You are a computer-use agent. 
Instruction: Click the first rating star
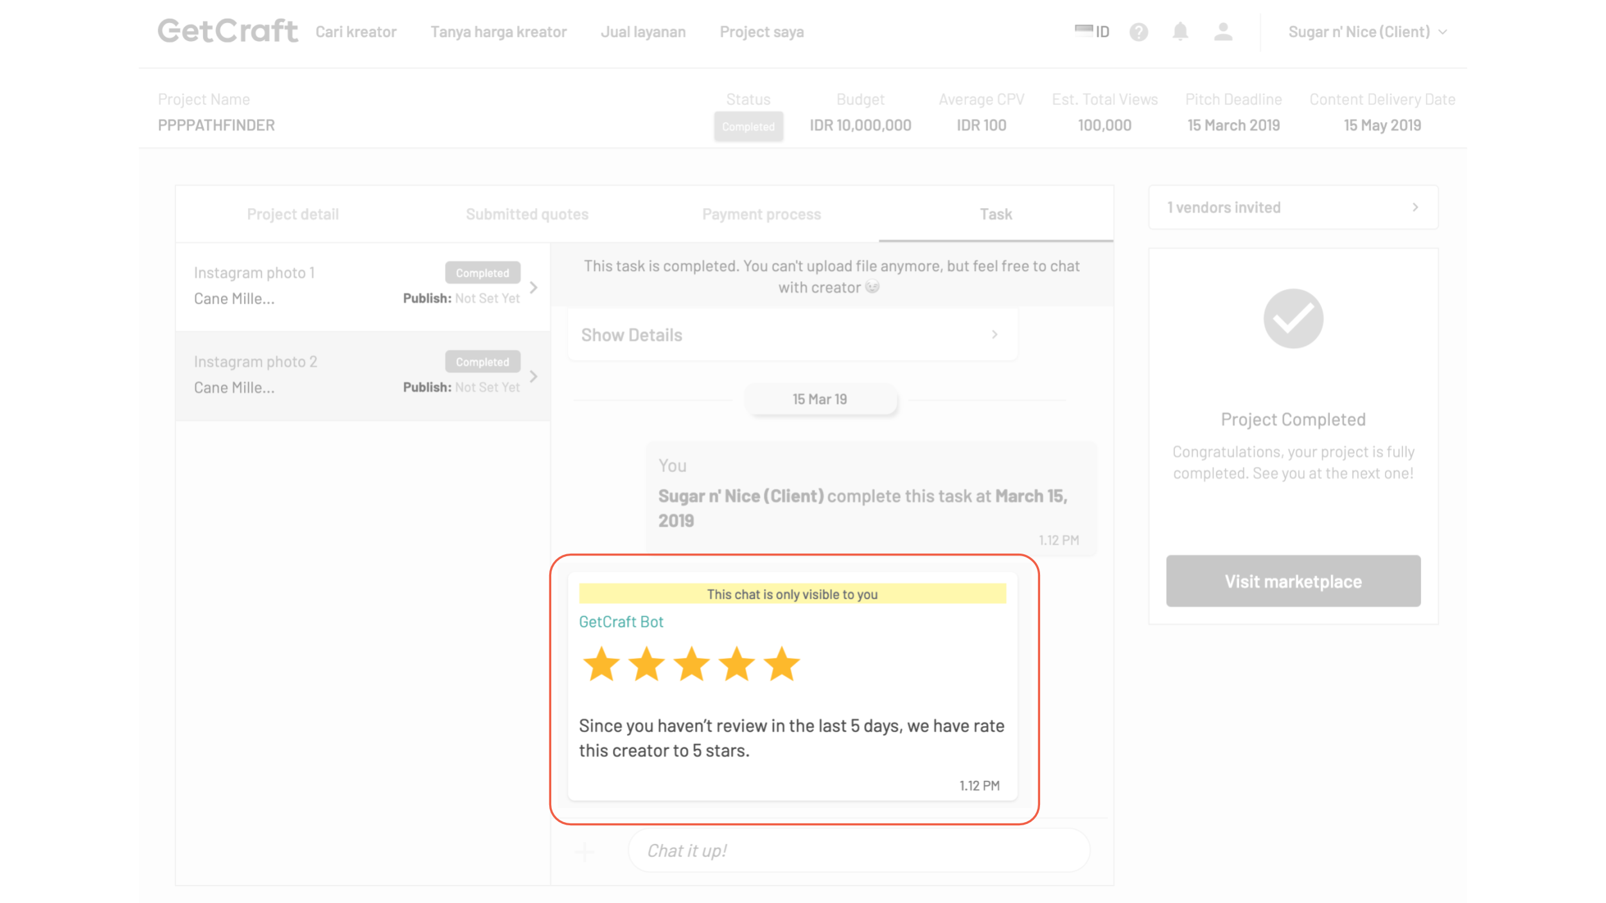pyautogui.click(x=601, y=664)
